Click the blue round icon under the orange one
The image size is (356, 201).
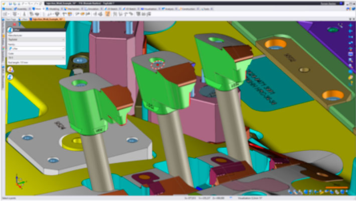10,77
